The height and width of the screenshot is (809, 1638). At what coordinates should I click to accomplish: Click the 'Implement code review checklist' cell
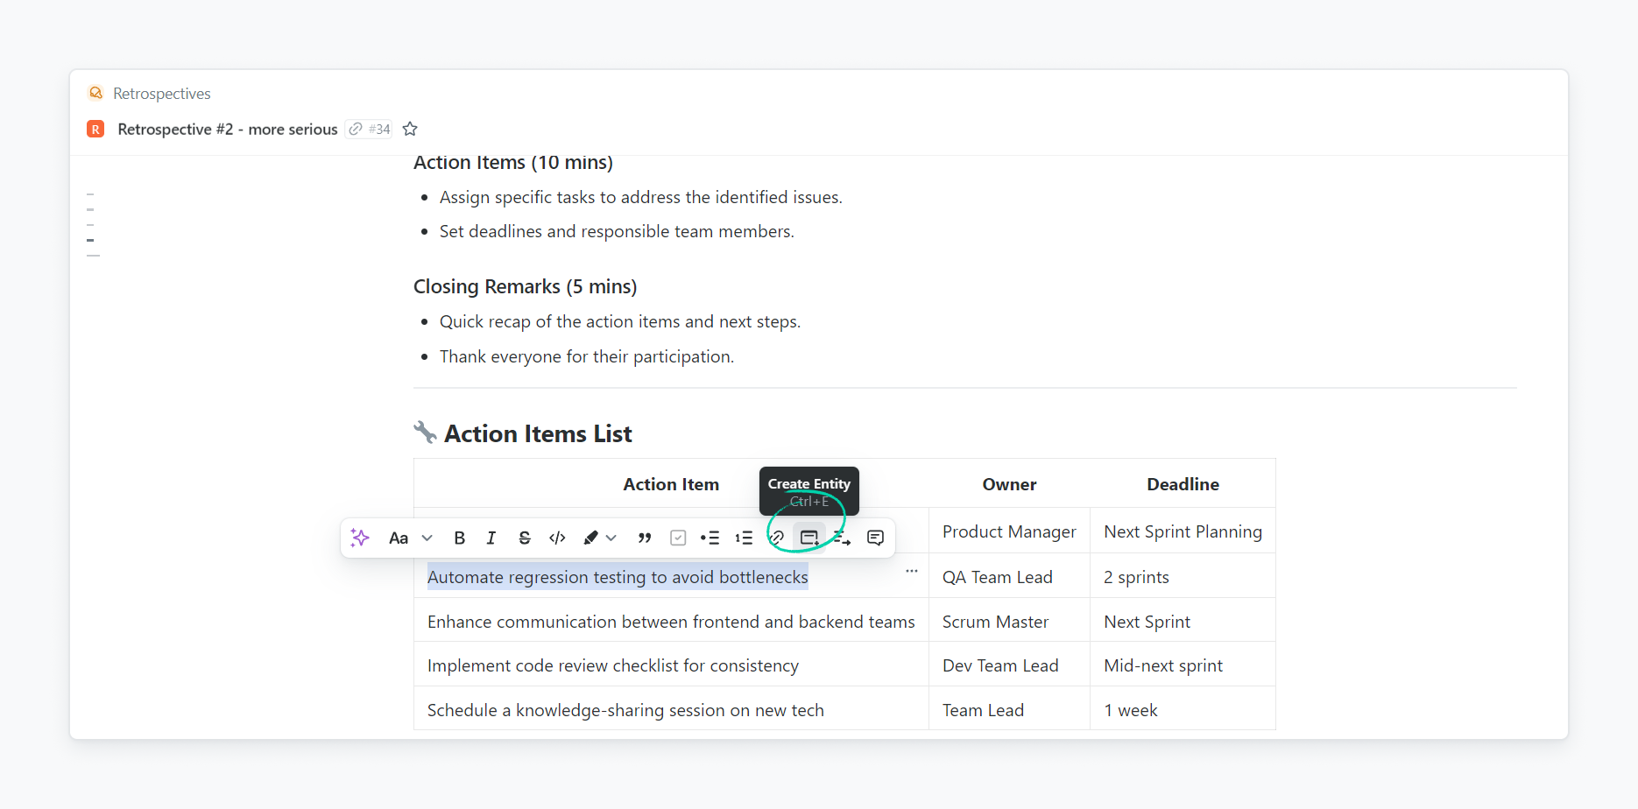(612, 665)
